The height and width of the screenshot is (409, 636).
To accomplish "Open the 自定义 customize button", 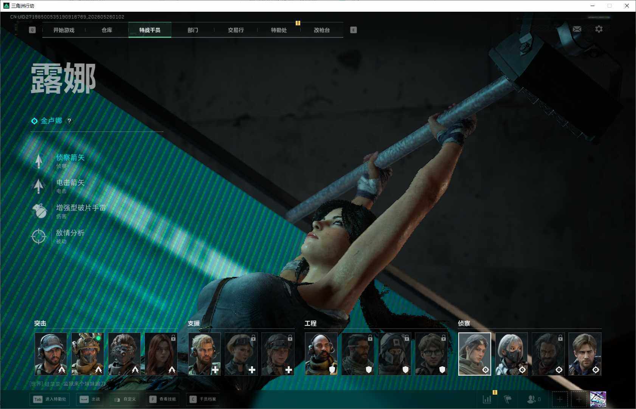I will (x=125, y=399).
